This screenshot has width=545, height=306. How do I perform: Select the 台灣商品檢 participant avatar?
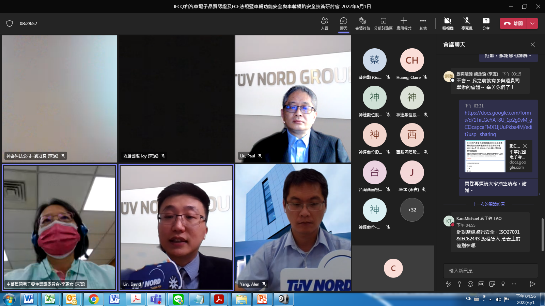[375, 172]
